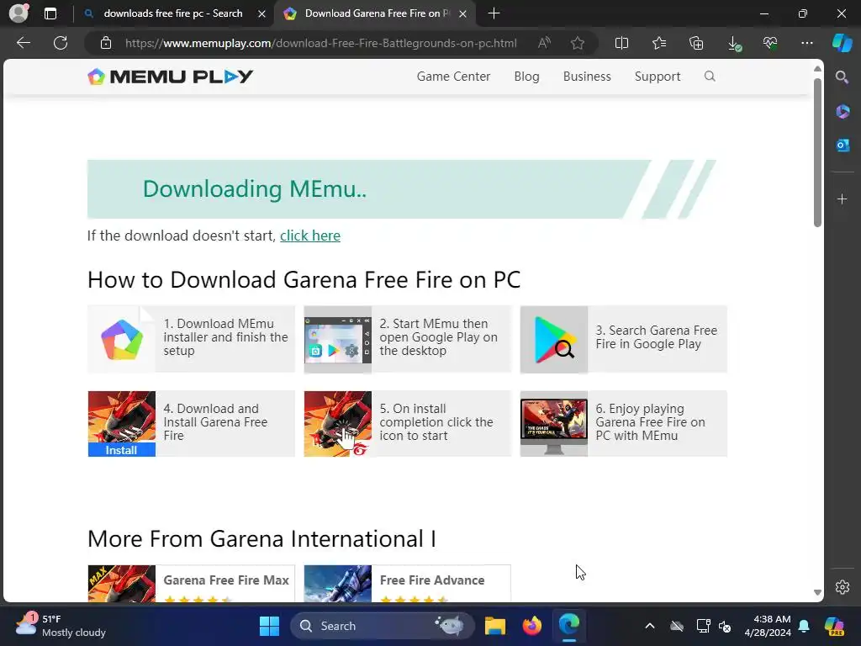Refresh the current page

pos(61,43)
